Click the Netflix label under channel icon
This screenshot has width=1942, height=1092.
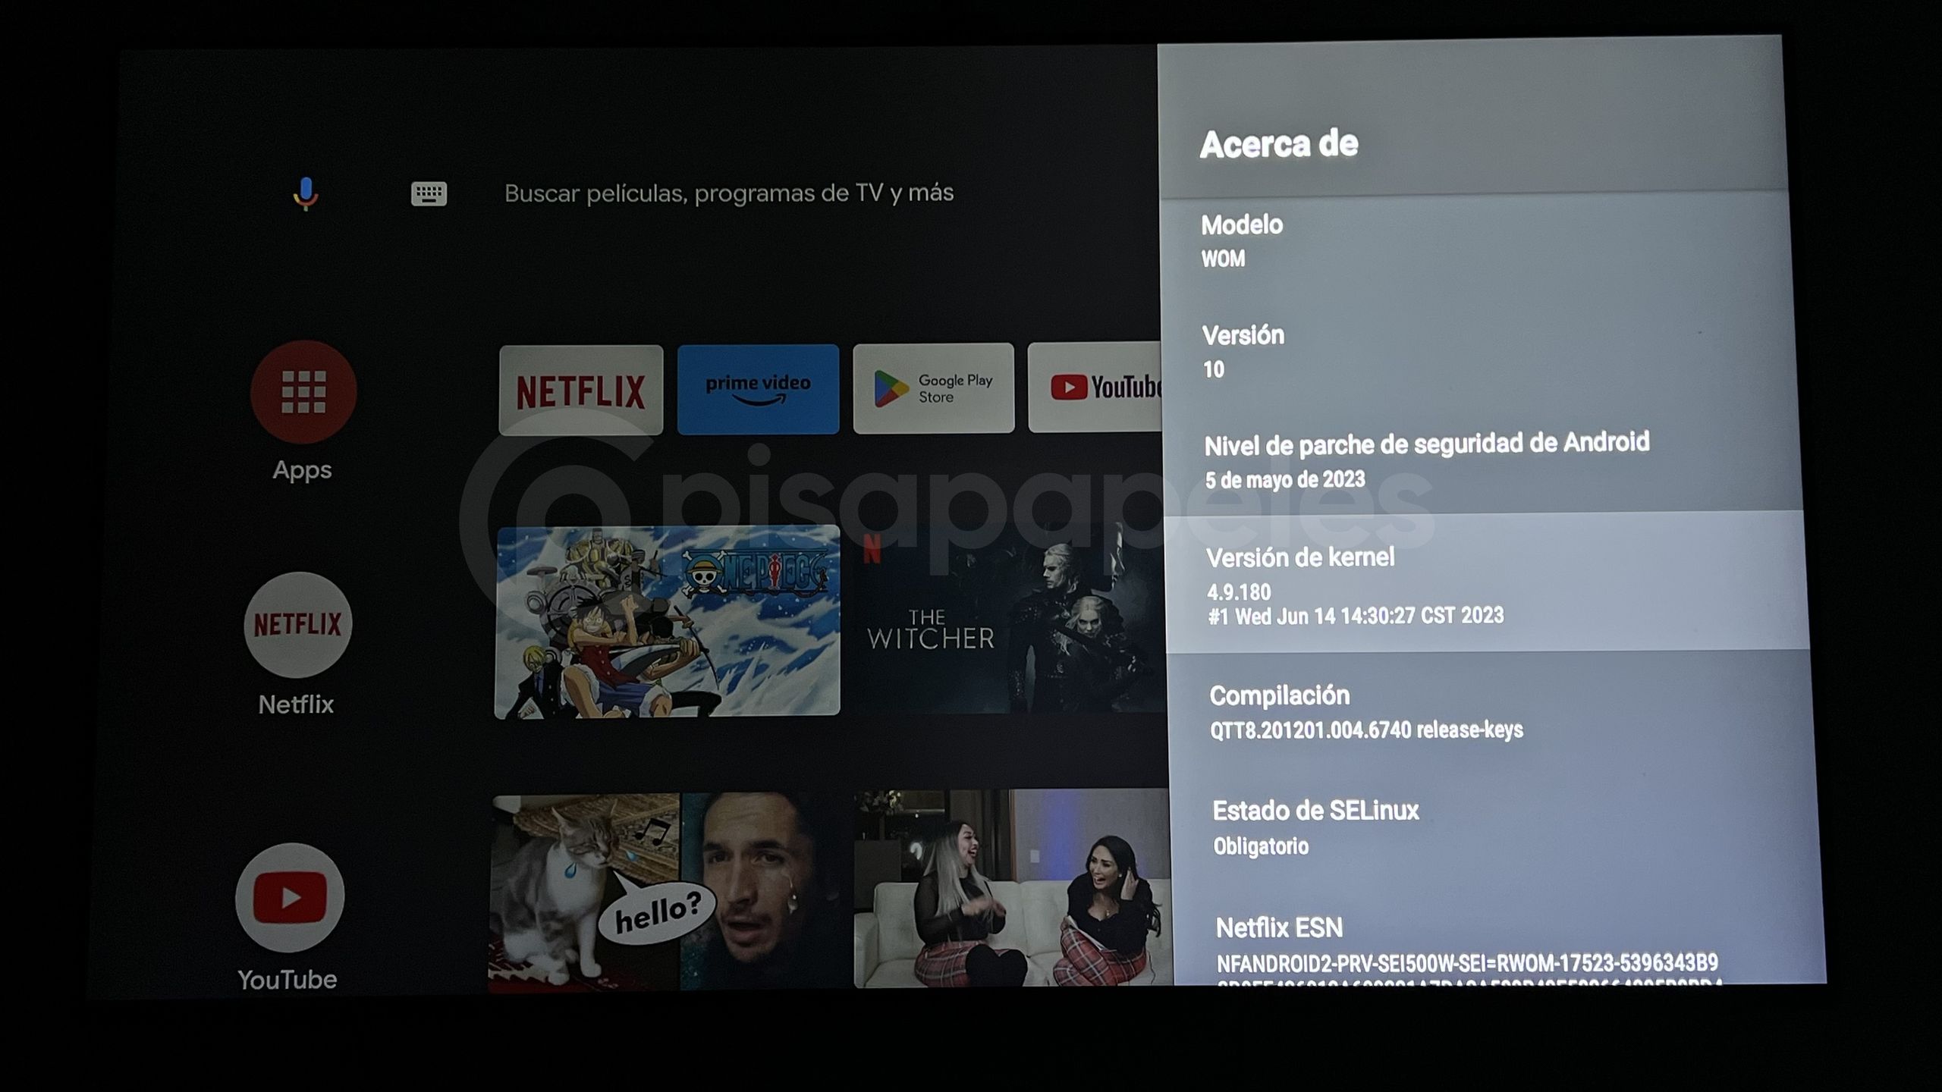(296, 704)
